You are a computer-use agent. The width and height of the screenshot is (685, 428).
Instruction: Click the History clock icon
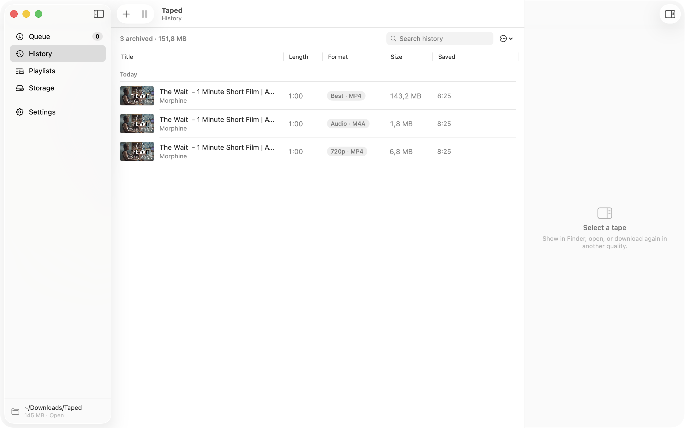[x=20, y=53]
